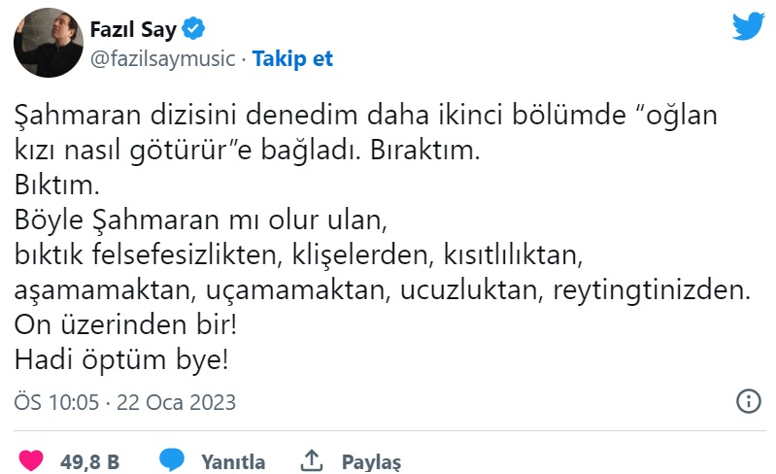Image resolution: width=776 pixels, height=474 pixels.
Task: Click the 49,8 B like count
Action: (89, 461)
